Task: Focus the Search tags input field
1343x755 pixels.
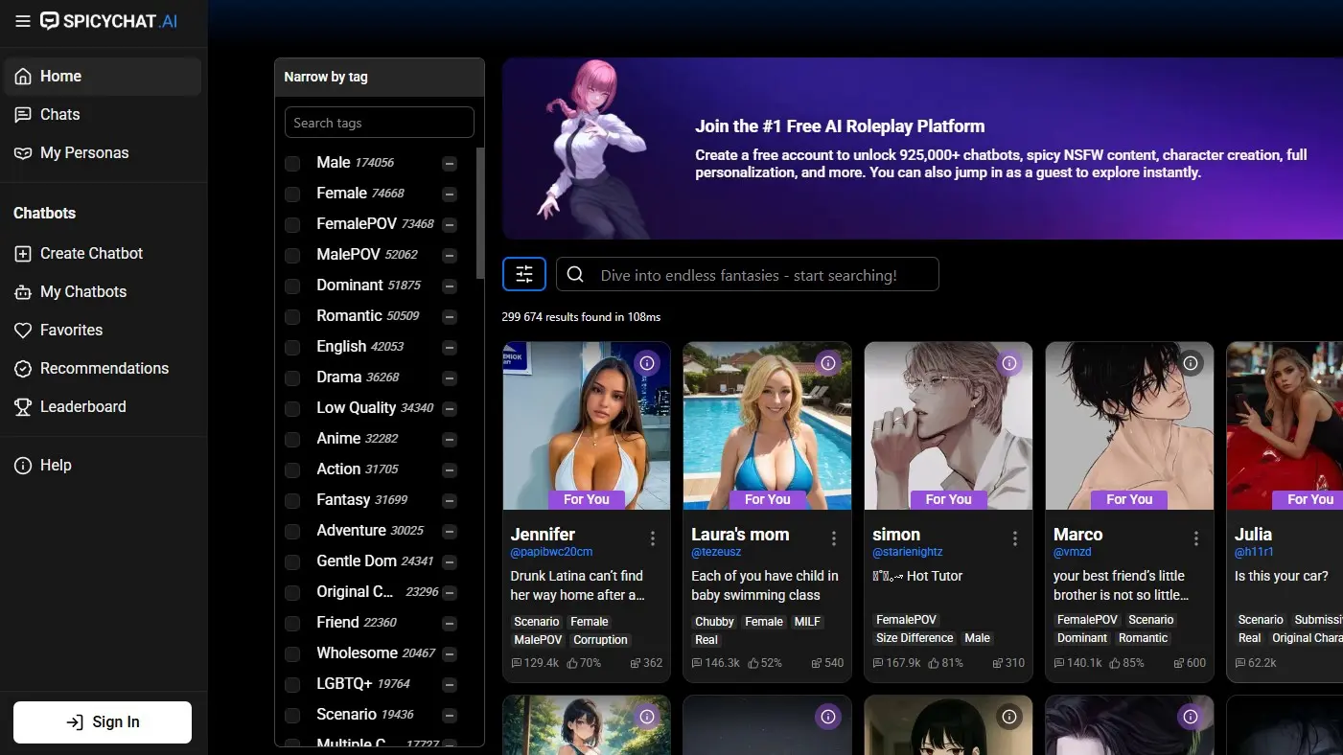Action: point(380,123)
